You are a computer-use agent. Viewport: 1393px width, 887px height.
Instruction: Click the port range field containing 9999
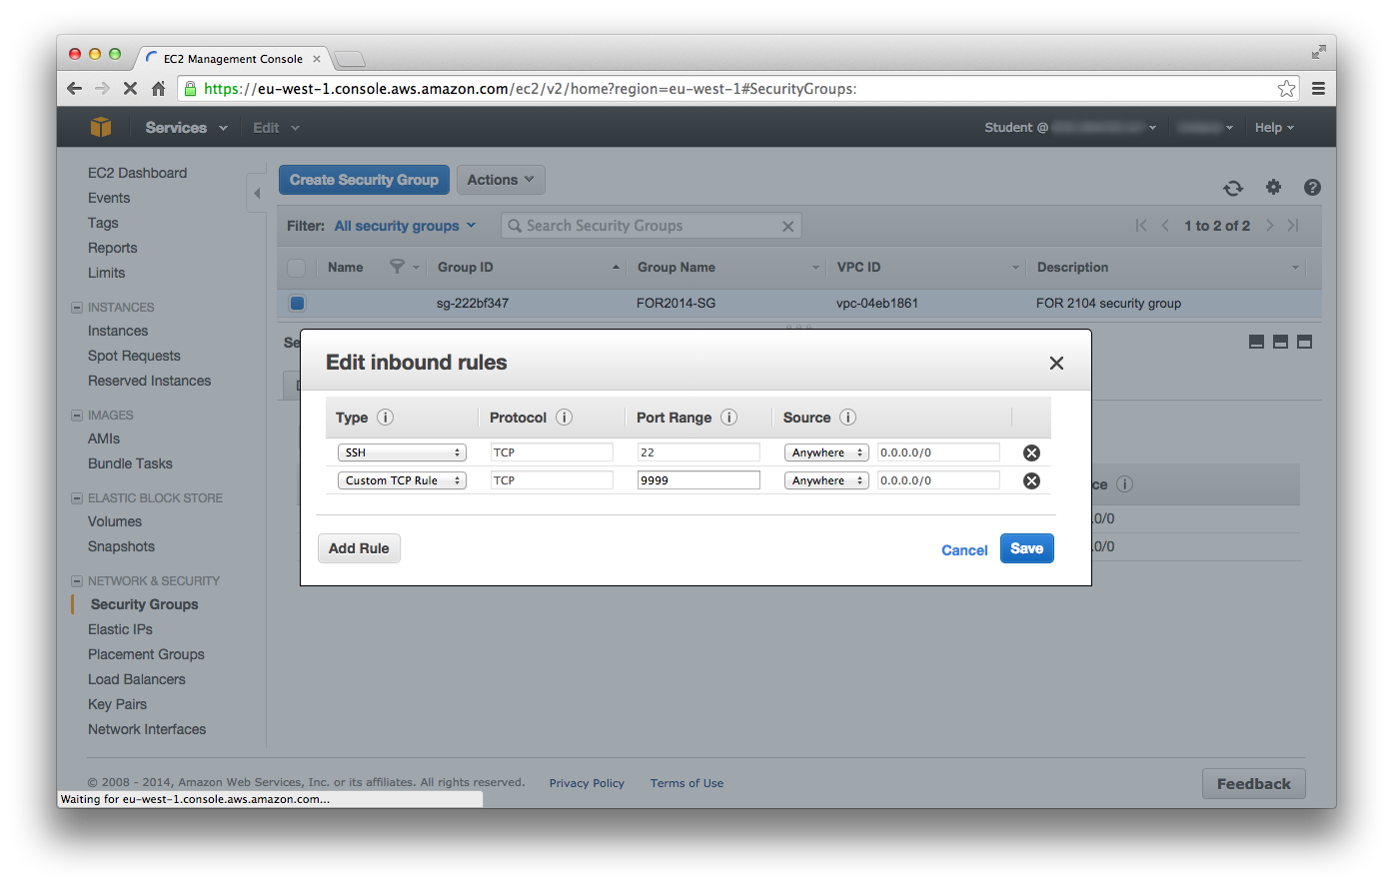[698, 480]
